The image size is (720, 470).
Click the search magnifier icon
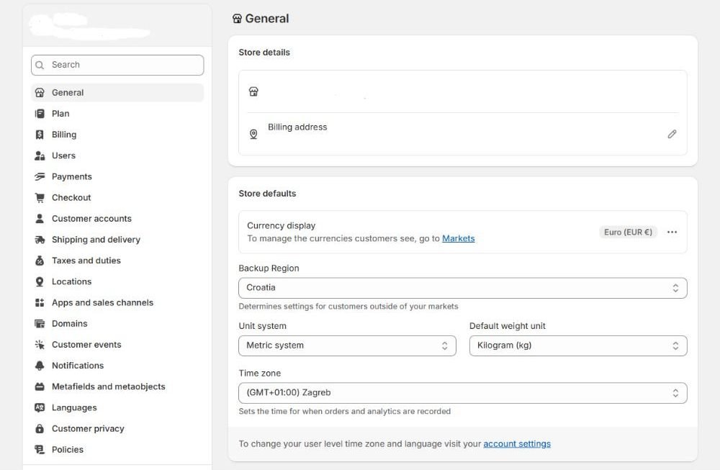coord(40,65)
